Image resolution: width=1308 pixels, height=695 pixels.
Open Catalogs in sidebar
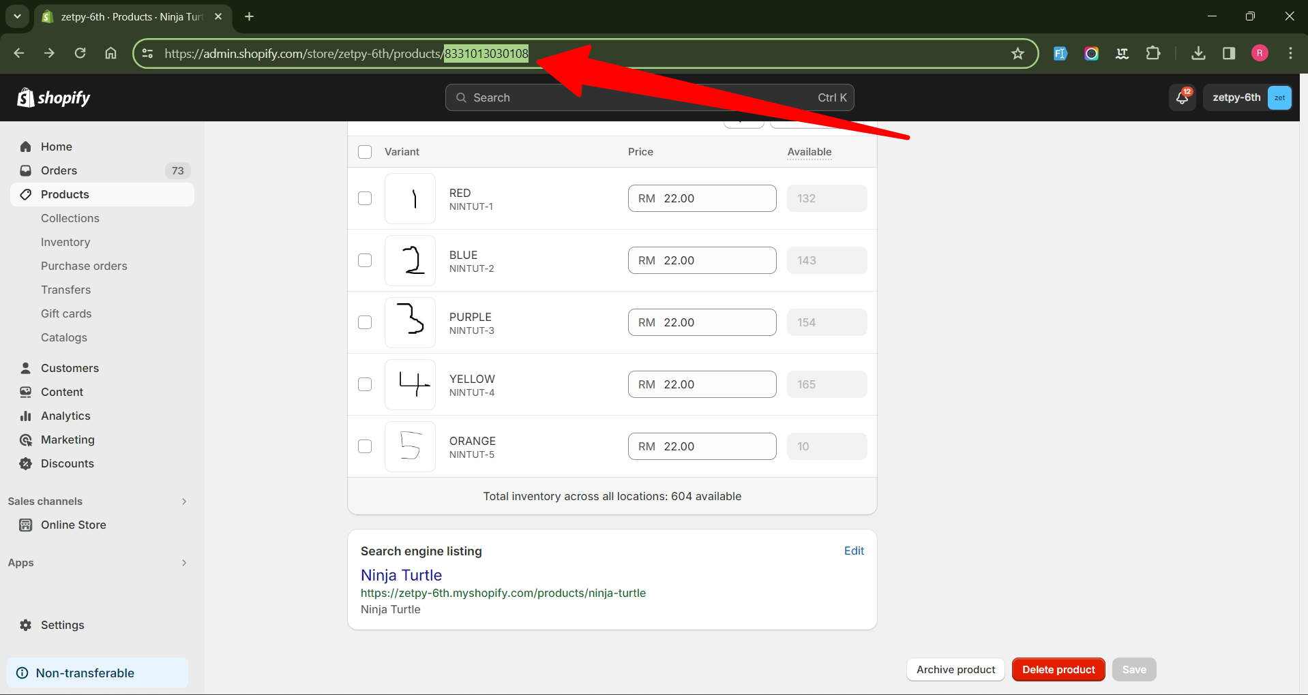[x=64, y=337]
